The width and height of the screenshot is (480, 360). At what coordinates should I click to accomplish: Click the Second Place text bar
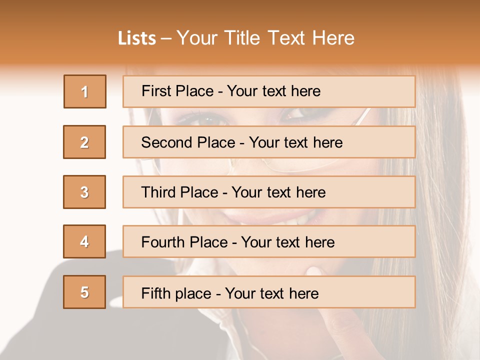[x=269, y=142]
